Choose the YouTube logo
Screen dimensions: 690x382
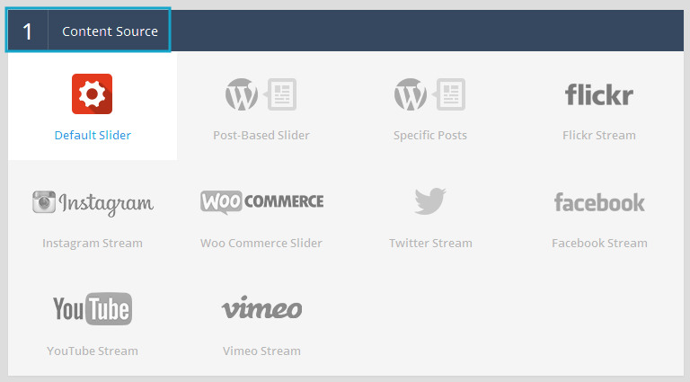click(93, 309)
